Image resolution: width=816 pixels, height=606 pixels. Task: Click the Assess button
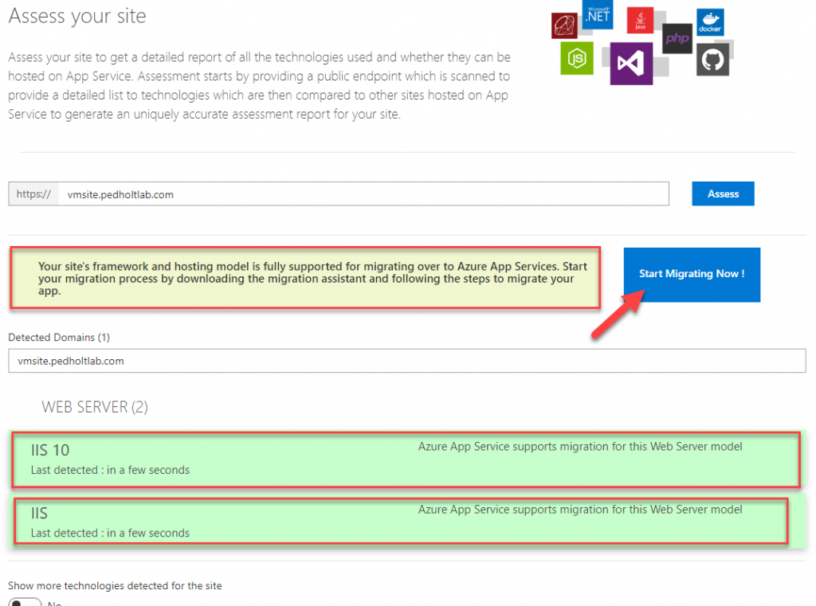(x=723, y=194)
